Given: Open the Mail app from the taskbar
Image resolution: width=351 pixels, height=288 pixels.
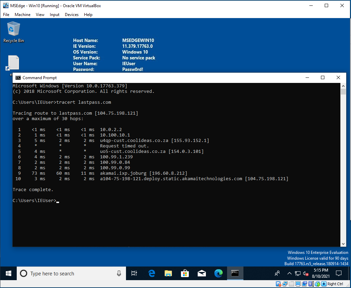Looking at the screenshot, I should 202,273.
